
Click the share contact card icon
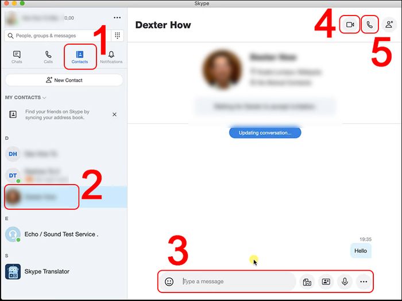pyautogui.click(x=326, y=282)
